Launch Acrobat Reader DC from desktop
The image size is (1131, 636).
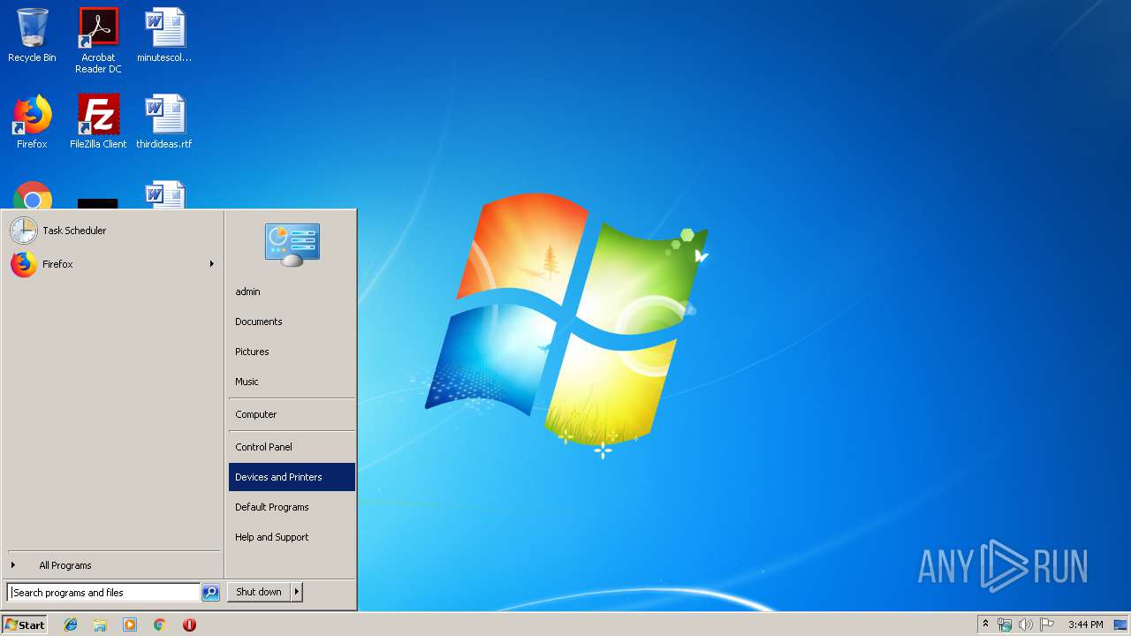(x=98, y=41)
